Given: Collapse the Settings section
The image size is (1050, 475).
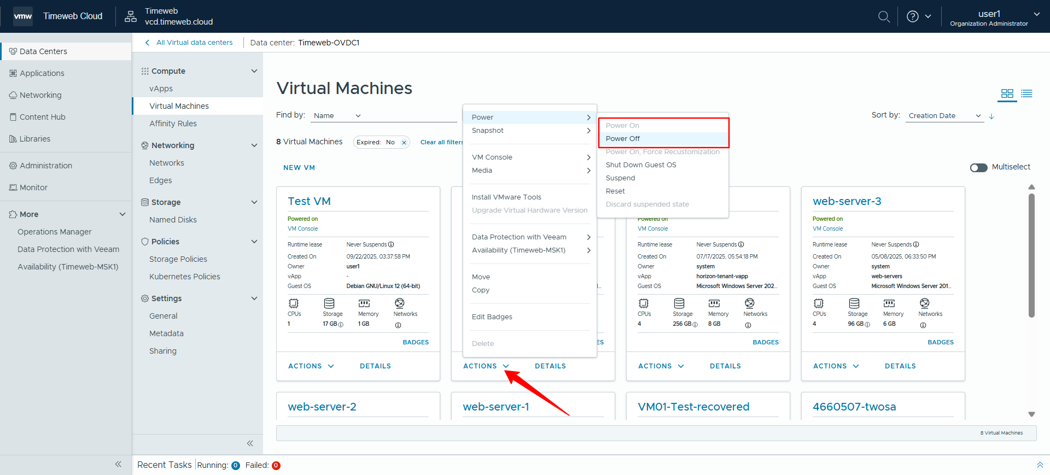Looking at the screenshot, I should pyautogui.click(x=254, y=298).
